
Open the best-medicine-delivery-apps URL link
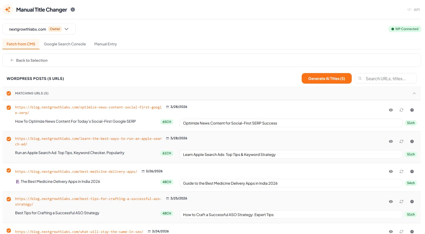point(76,172)
